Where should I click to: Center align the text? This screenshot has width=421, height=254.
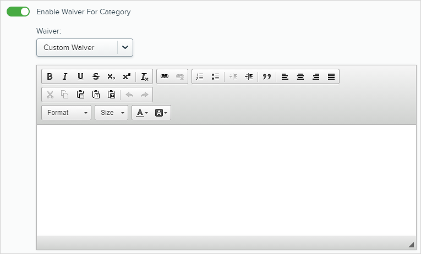coord(300,76)
